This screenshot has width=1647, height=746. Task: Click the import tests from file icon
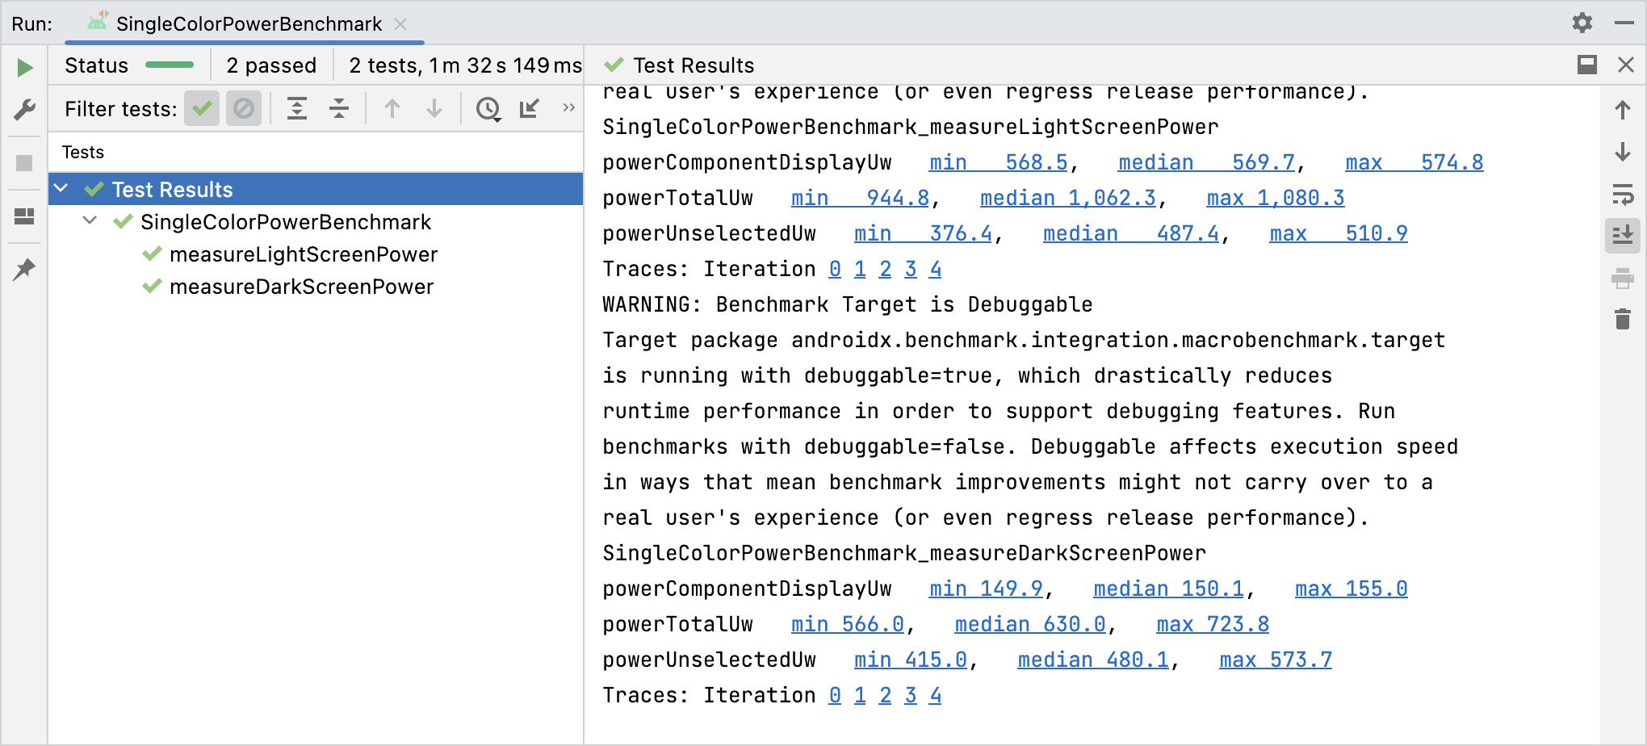pyautogui.click(x=529, y=108)
